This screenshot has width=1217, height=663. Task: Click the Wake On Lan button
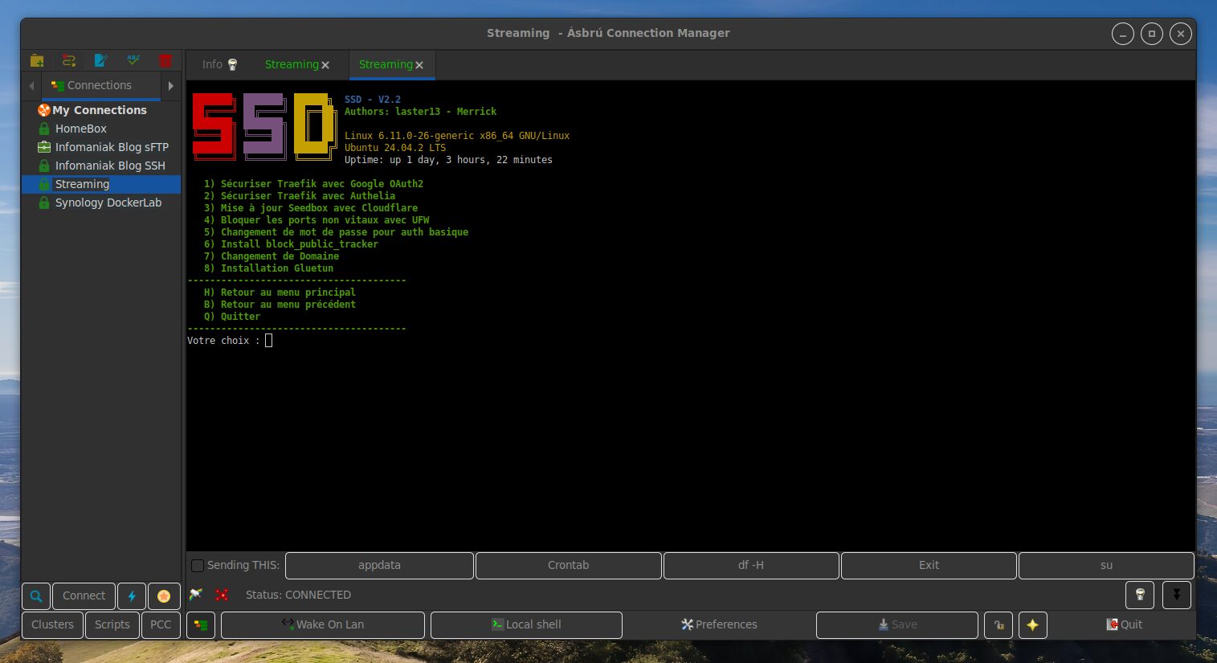click(323, 625)
